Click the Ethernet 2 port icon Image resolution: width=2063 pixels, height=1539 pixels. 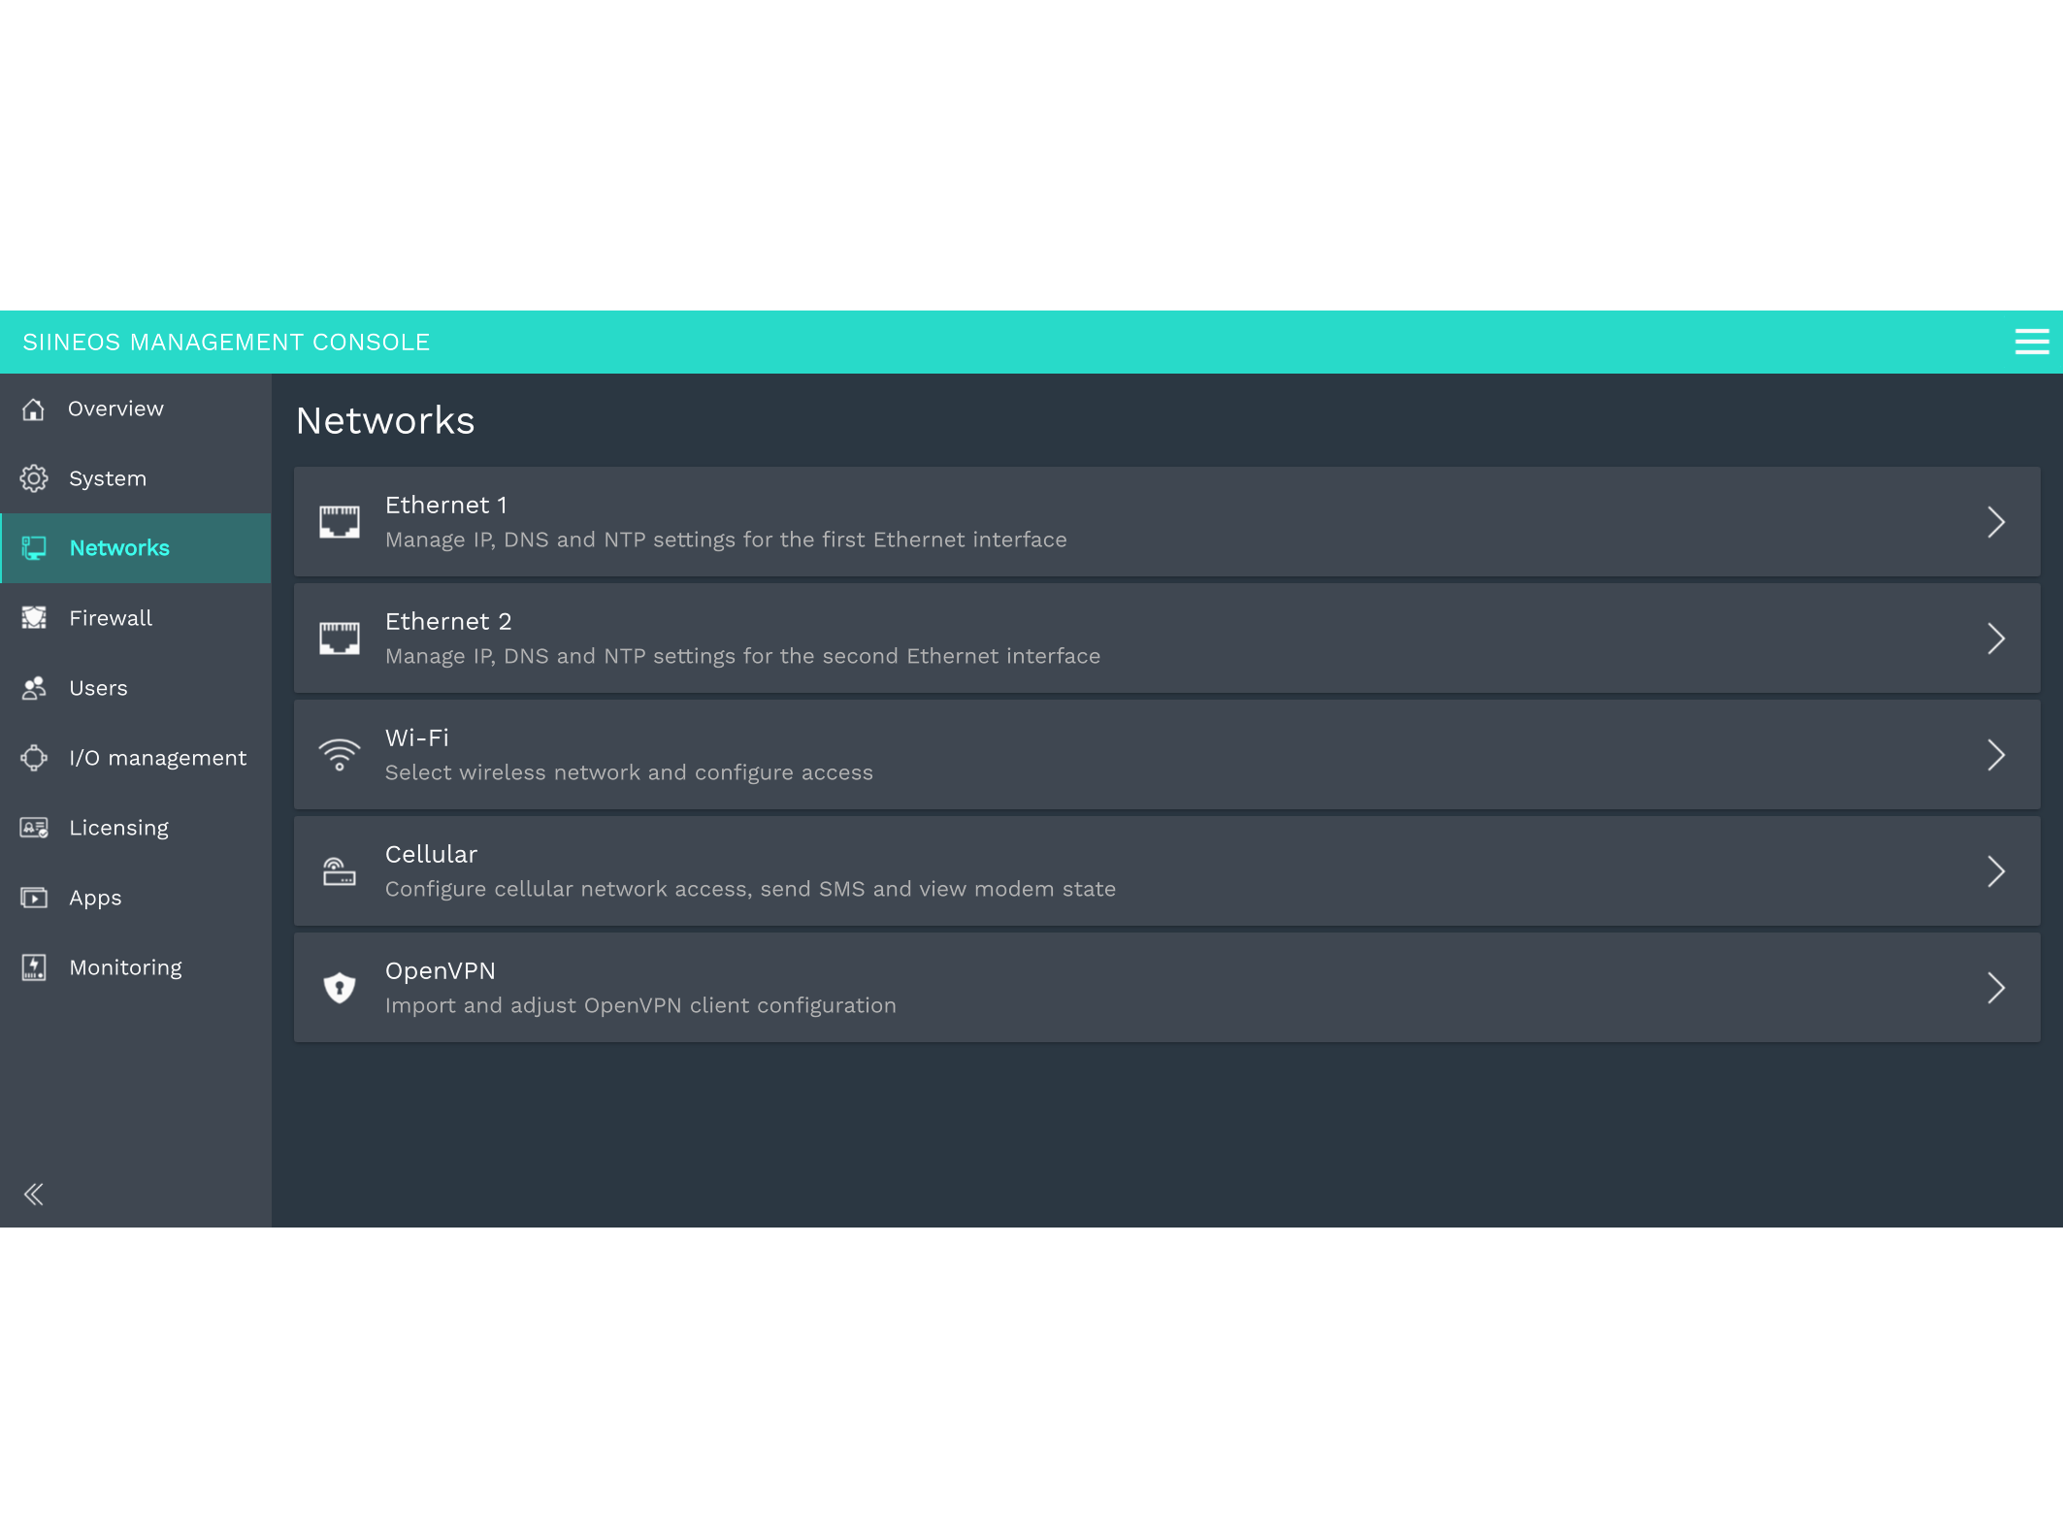coord(340,639)
